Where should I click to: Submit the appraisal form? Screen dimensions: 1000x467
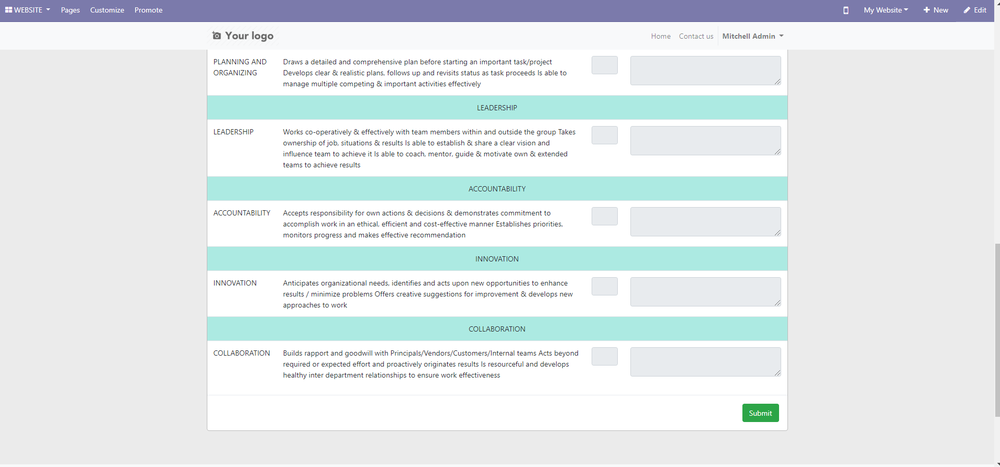pyautogui.click(x=760, y=413)
